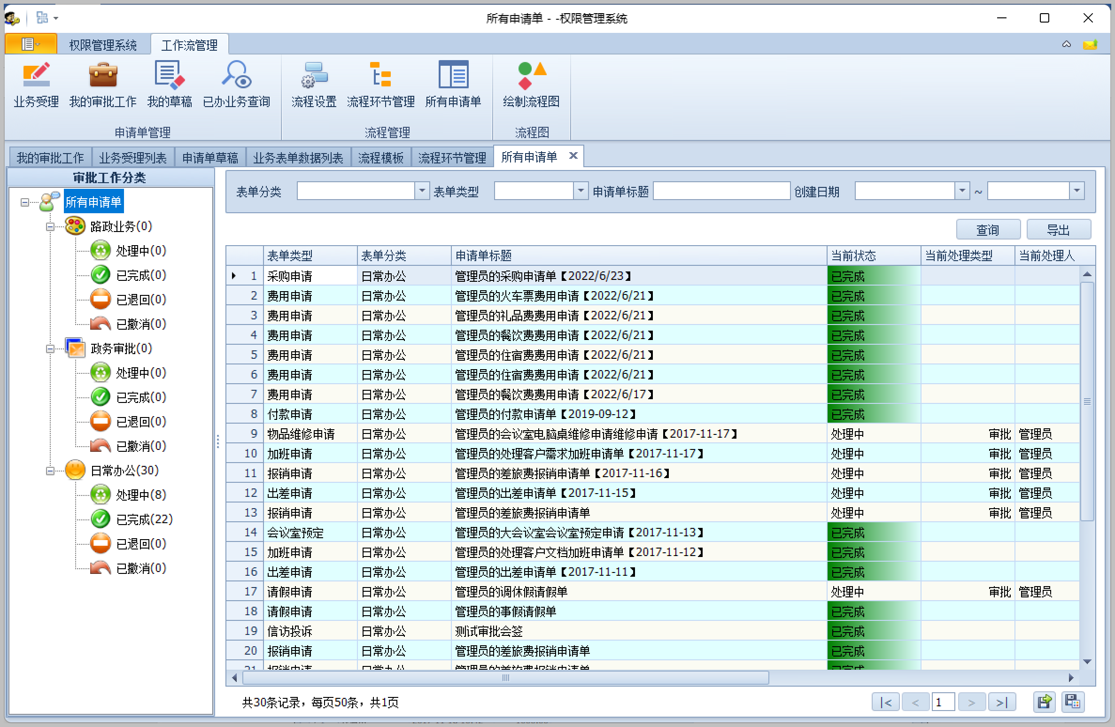
Task: Open the 表单分类 dropdown
Action: pos(422,191)
